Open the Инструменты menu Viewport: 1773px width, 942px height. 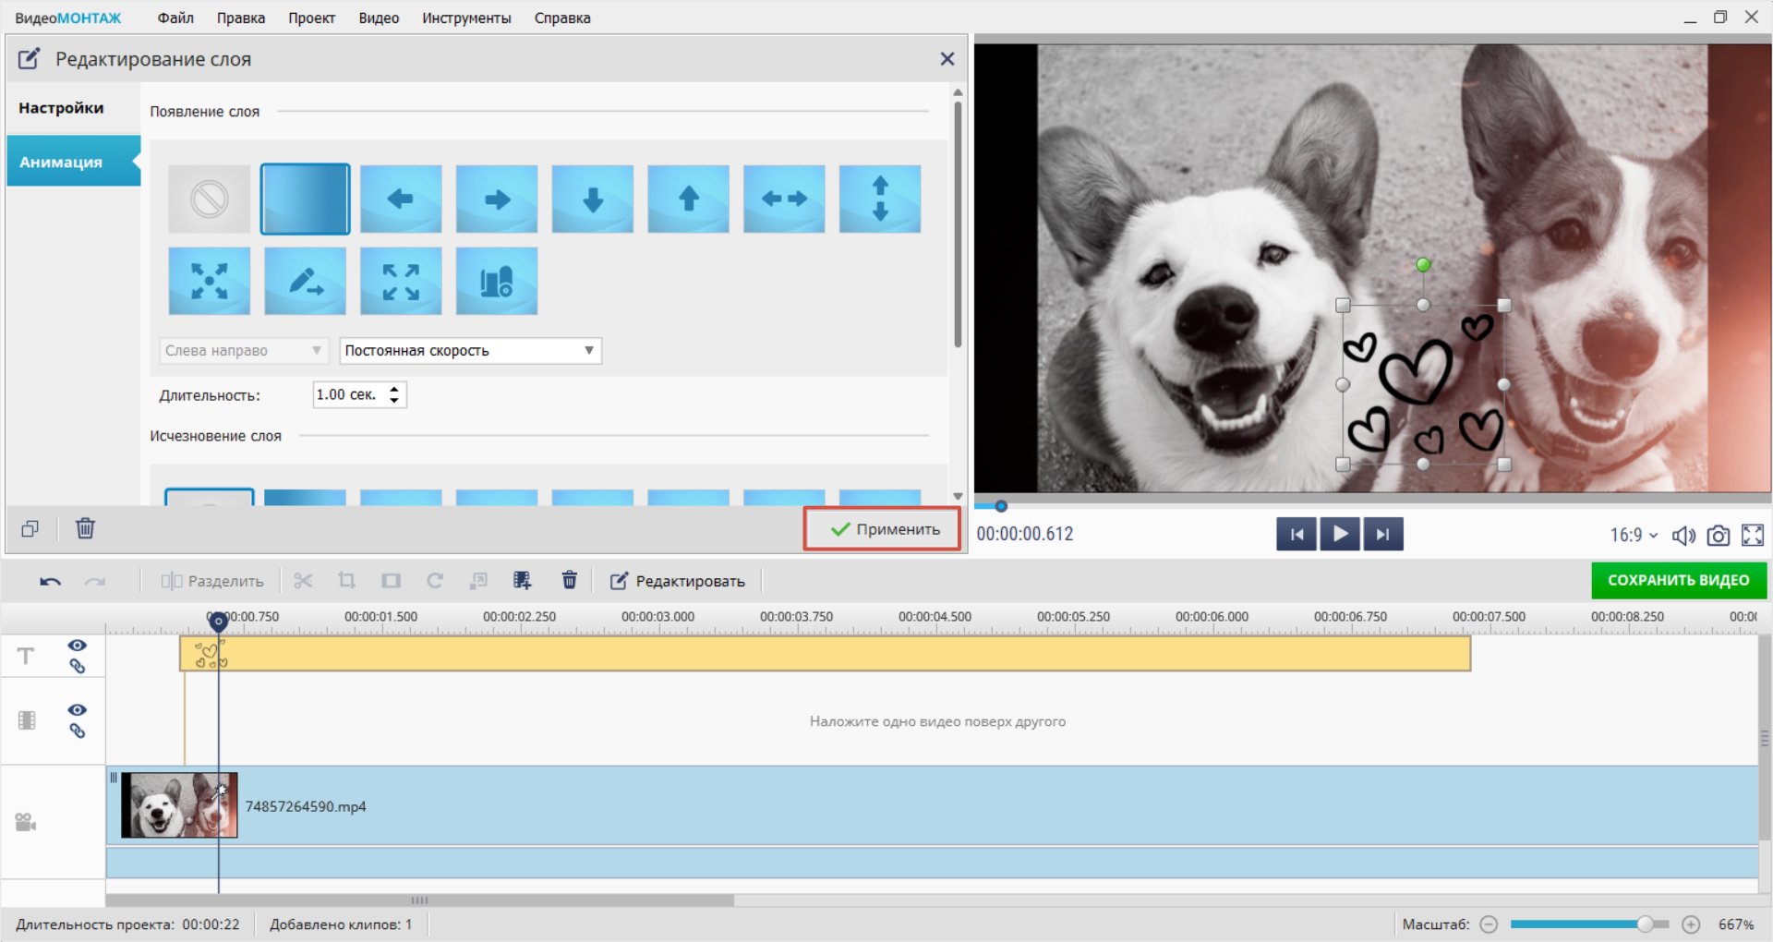(x=466, y=18)
